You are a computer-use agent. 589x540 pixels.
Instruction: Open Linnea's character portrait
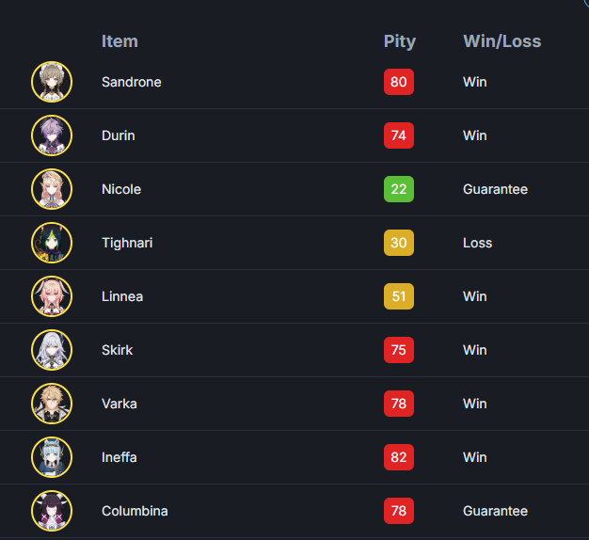point(52,296)
